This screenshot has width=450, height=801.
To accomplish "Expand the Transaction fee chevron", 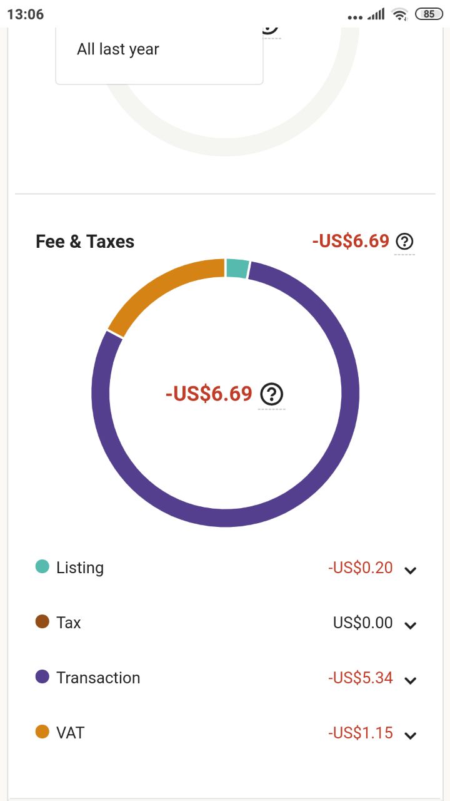I will coord(411,680).
